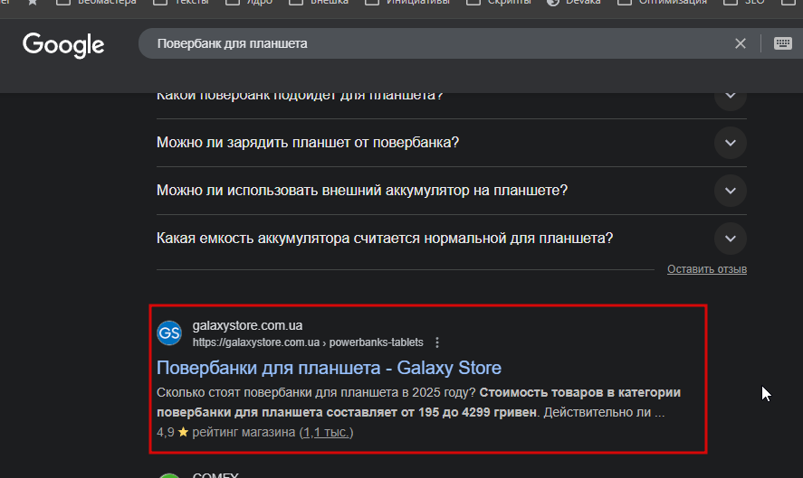Screen dimensions: 803x478
Task: Open 'Повербанки для планшета - Galaxy Store' result
Action: [x=329, y=368]
